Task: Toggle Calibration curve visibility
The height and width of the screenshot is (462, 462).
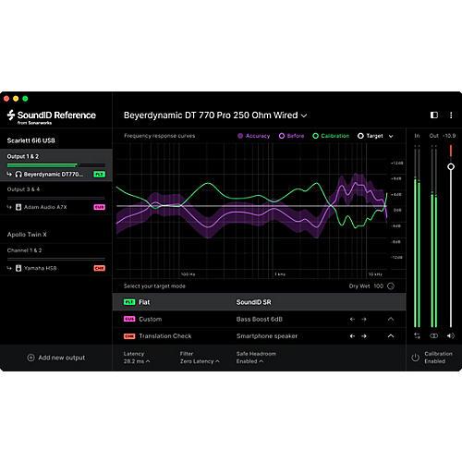Action: [331, 136]
